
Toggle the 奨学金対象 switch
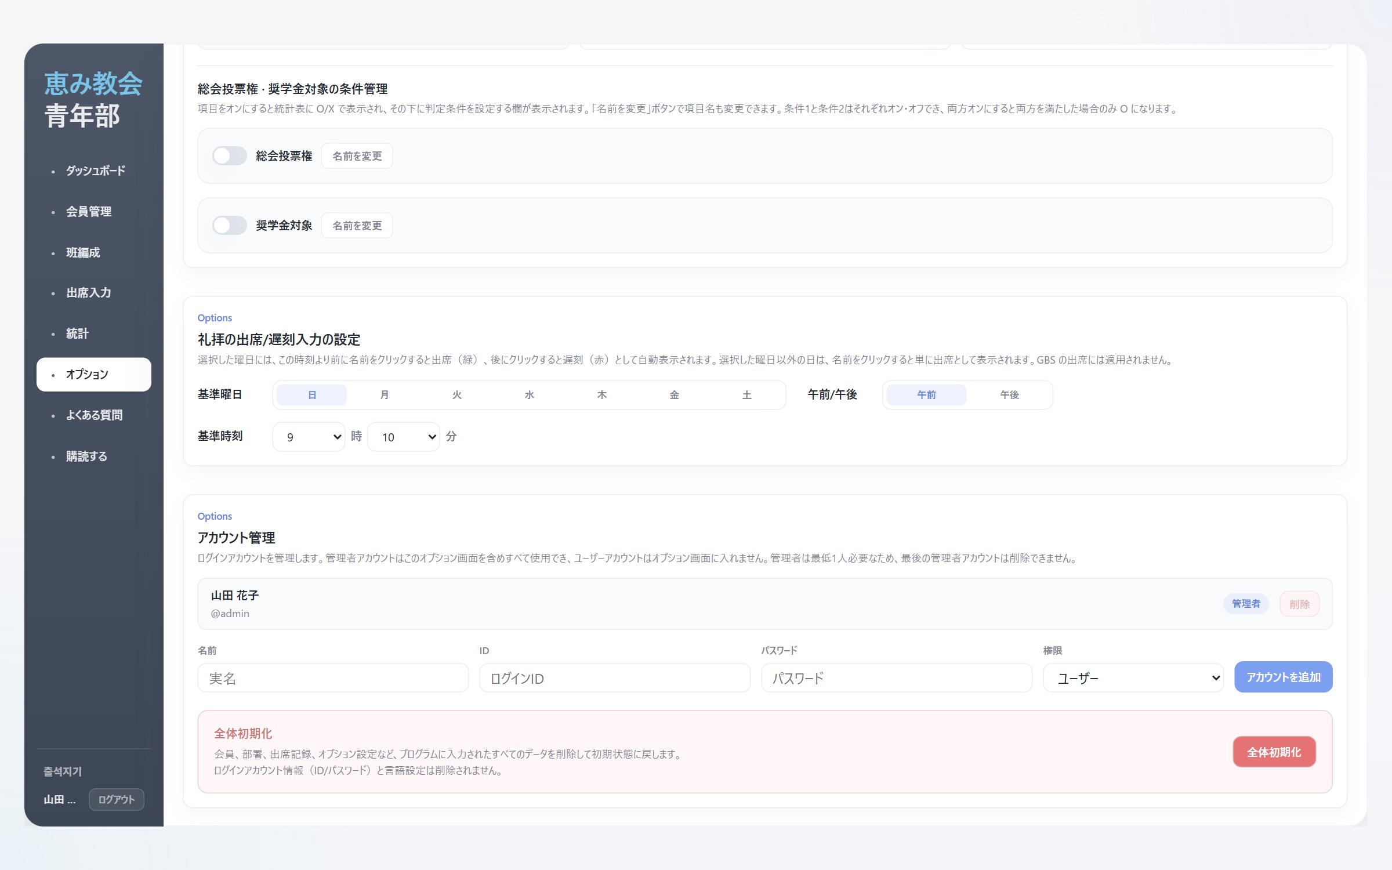(x=229, y=226)
